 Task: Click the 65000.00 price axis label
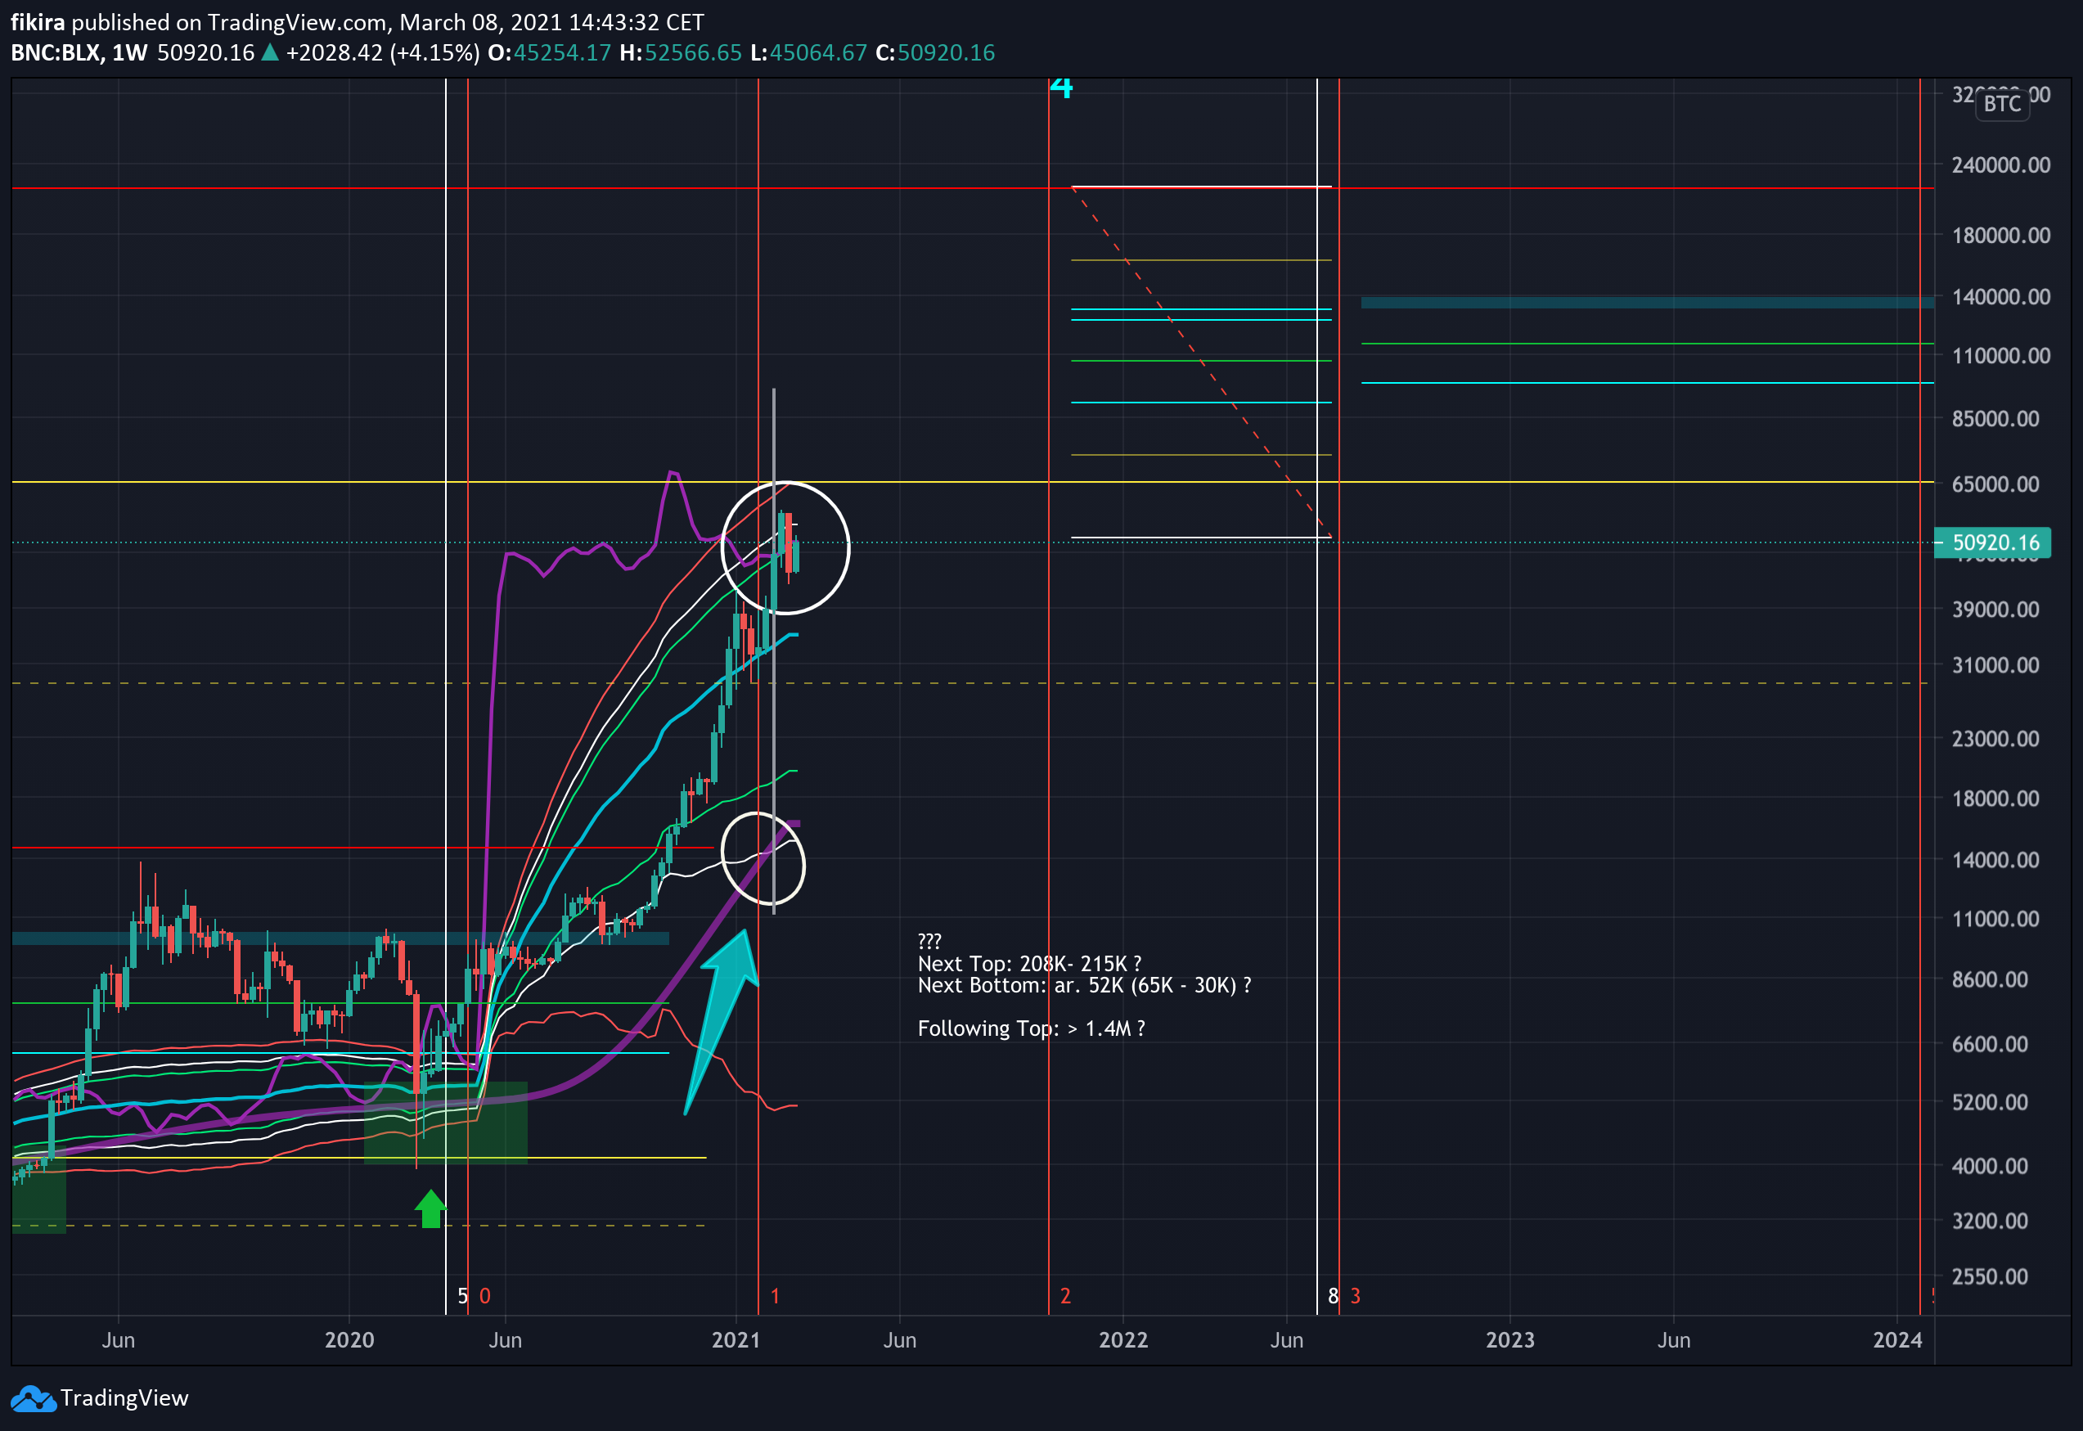click(x=1995, y=484)
